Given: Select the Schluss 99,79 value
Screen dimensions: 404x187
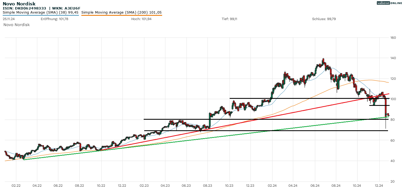Looking at the screenshot, I should tap(324, 19).
